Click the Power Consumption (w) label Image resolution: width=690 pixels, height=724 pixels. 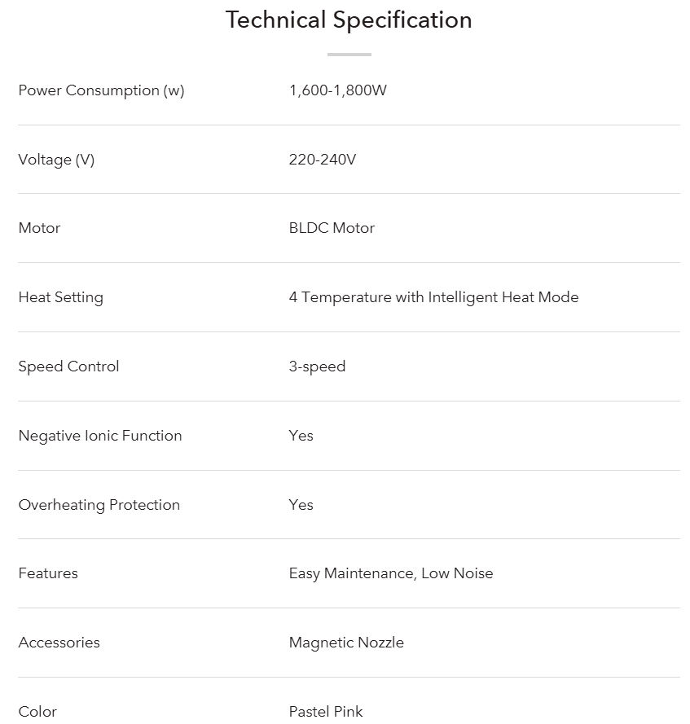pyautogui.click(x=101, y=90)
